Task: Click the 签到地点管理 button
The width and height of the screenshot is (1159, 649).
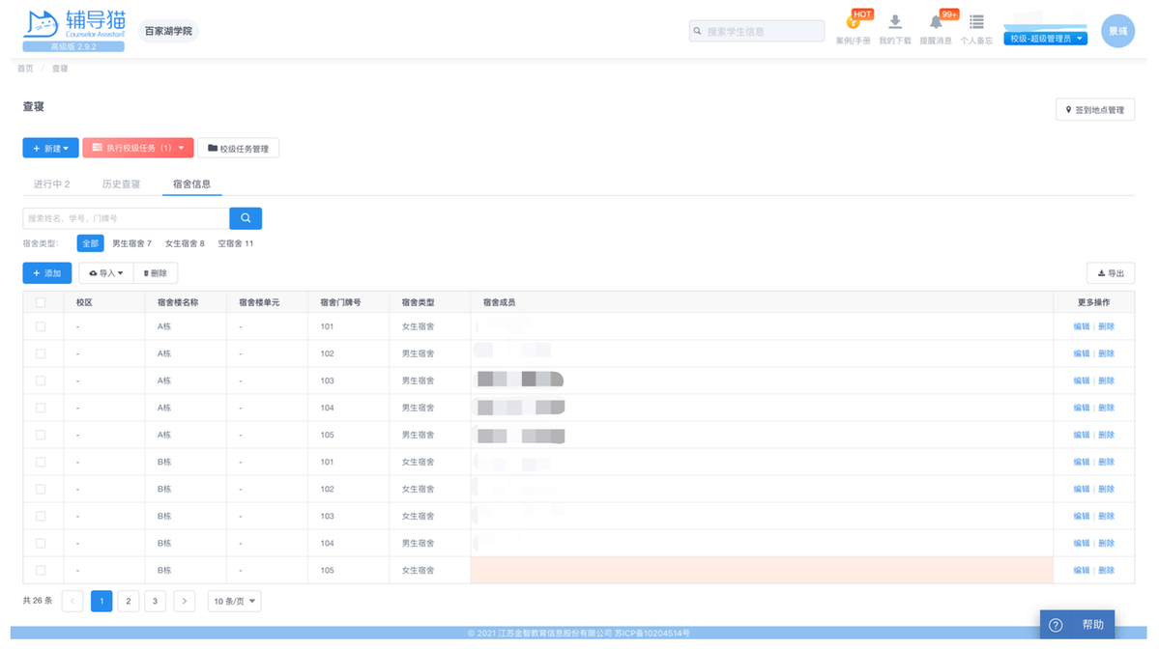Action: coord(1094,110)
